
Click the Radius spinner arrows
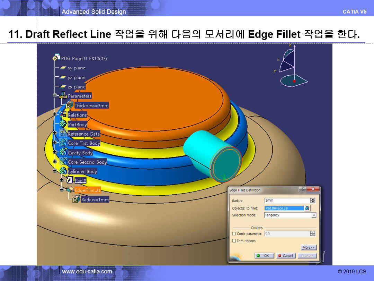pos(313,201)
